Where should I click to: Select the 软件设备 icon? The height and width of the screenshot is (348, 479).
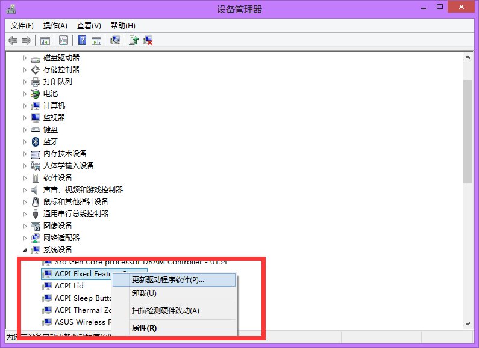pyautogui.click(x=36, y=178)
